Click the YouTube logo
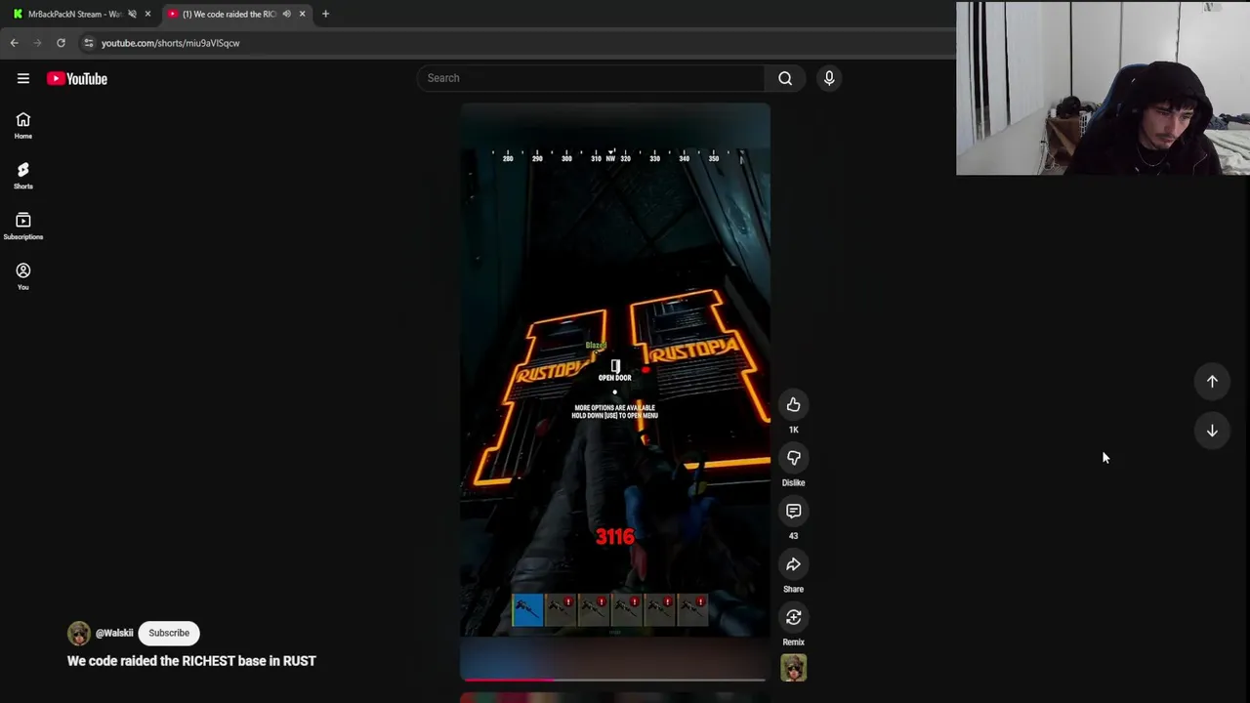Screen dimensions: 1250x703 click(x=77, y=79)
